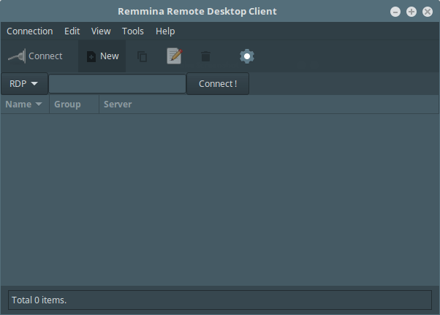The height and width of the screenshot is (315, 440).
Task: Click the Copy profile toolbar icon
Action: point(143,56)
